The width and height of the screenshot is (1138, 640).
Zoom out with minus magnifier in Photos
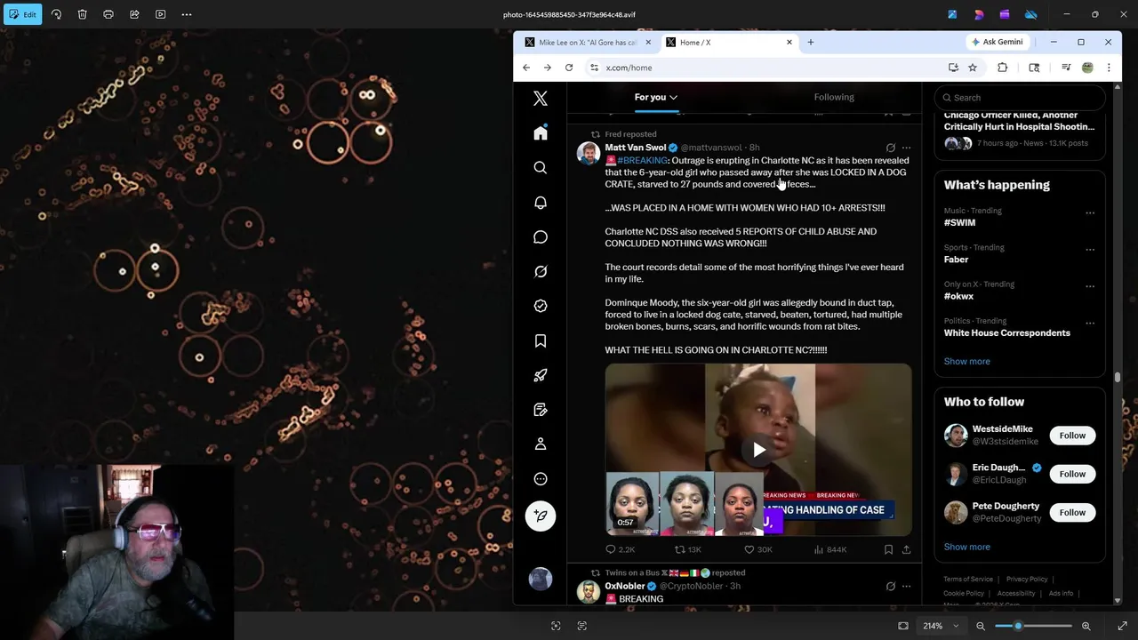click(x=981, y=626)
